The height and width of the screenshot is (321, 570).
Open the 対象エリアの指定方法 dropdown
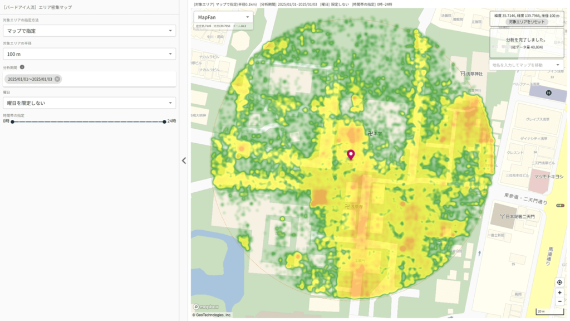click(89, 31)
